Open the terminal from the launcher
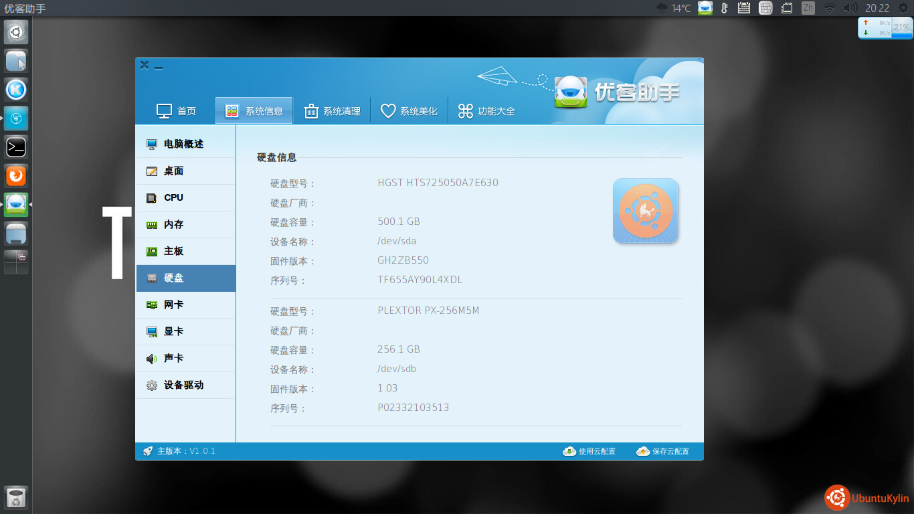Screen dimensions: 914x514 click(x=16, y=147)
